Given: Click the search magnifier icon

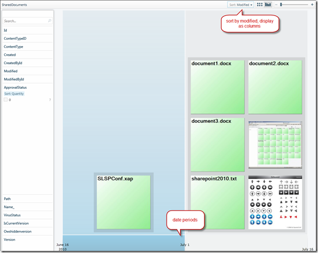Looking at the screenshot, I should [50, 21].
